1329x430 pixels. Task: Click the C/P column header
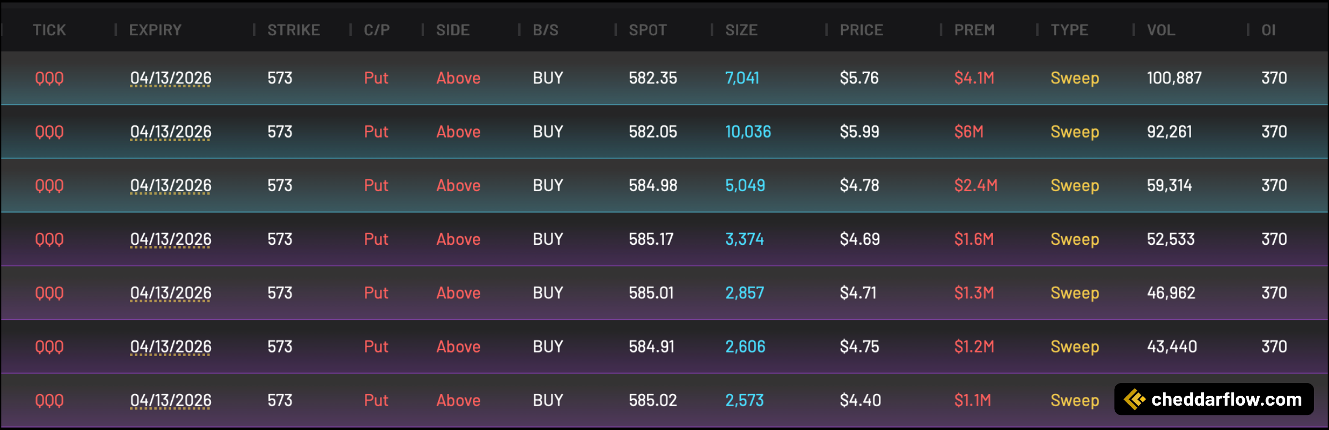377,30
